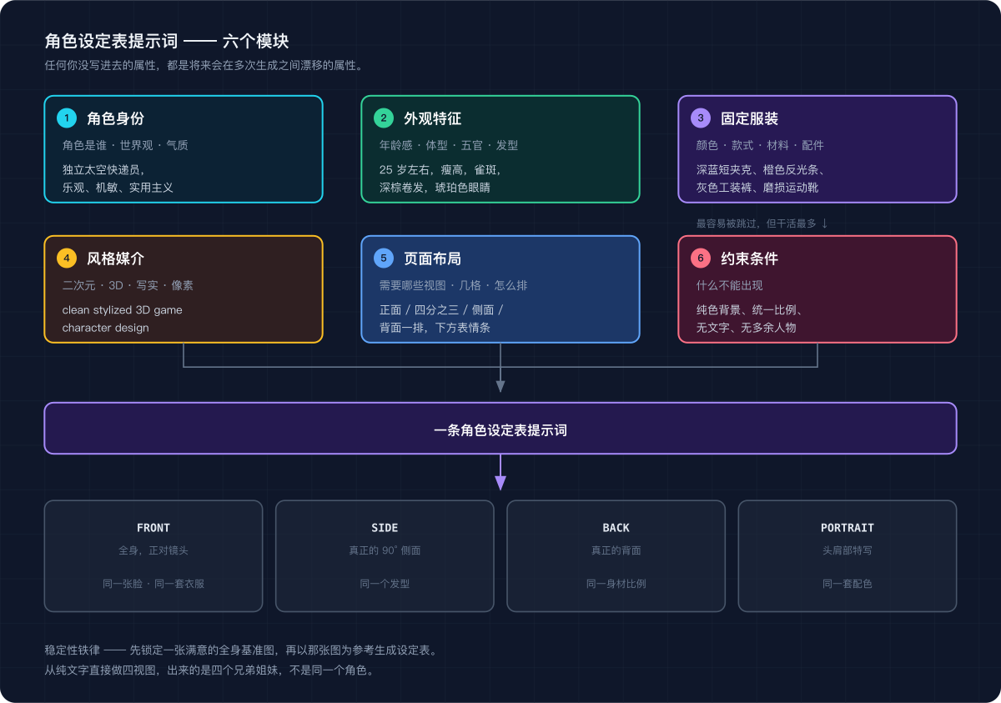This screenshot has height=703, width=1001.
Task: Select the 约束条件 card heading
Action: (749, 259)
